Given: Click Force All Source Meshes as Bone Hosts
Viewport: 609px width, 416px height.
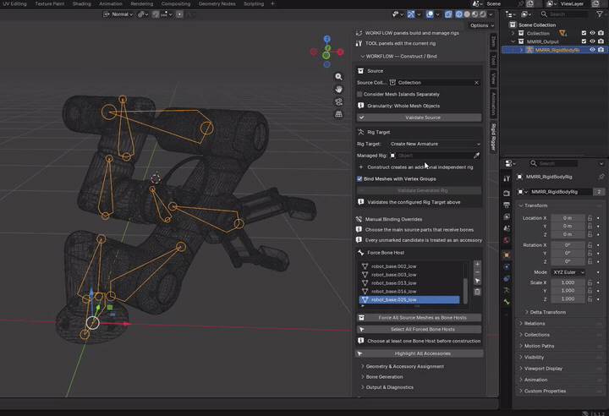Looking at the screenshot, I should coord(419,317).
